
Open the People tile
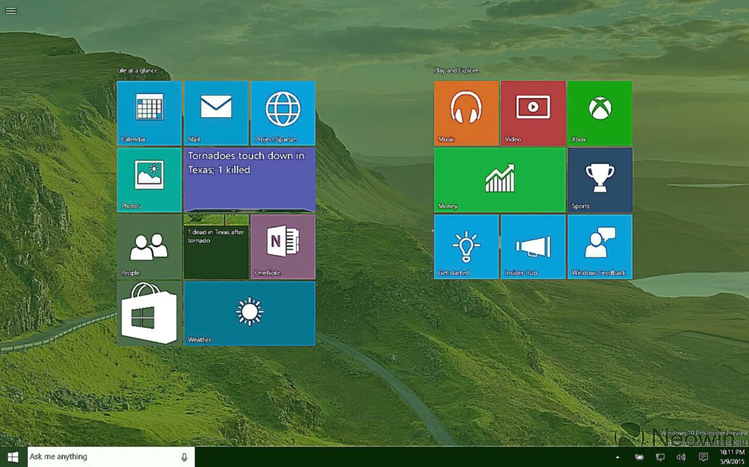[x=149, y=247]
